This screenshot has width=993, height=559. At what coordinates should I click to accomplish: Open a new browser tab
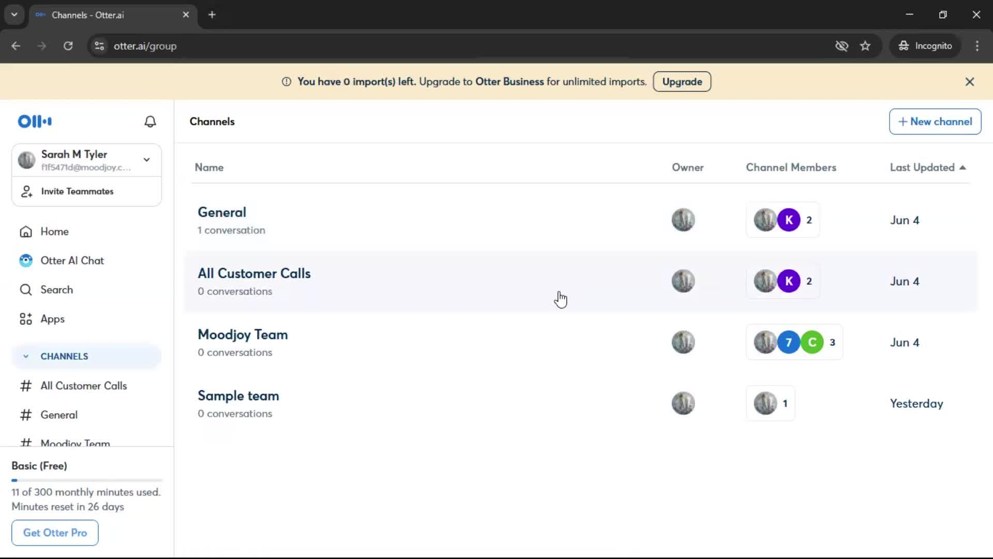(x=212, y=14)
